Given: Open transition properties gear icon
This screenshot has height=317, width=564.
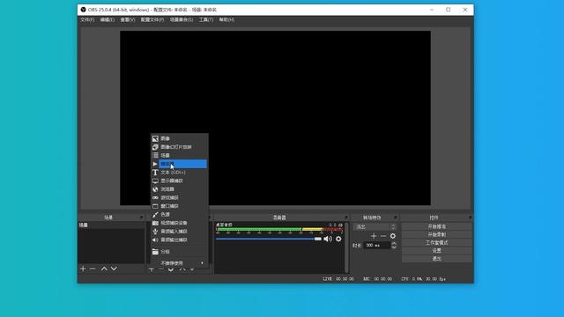Looking at the screenshot, I should (x=393, y=236).
